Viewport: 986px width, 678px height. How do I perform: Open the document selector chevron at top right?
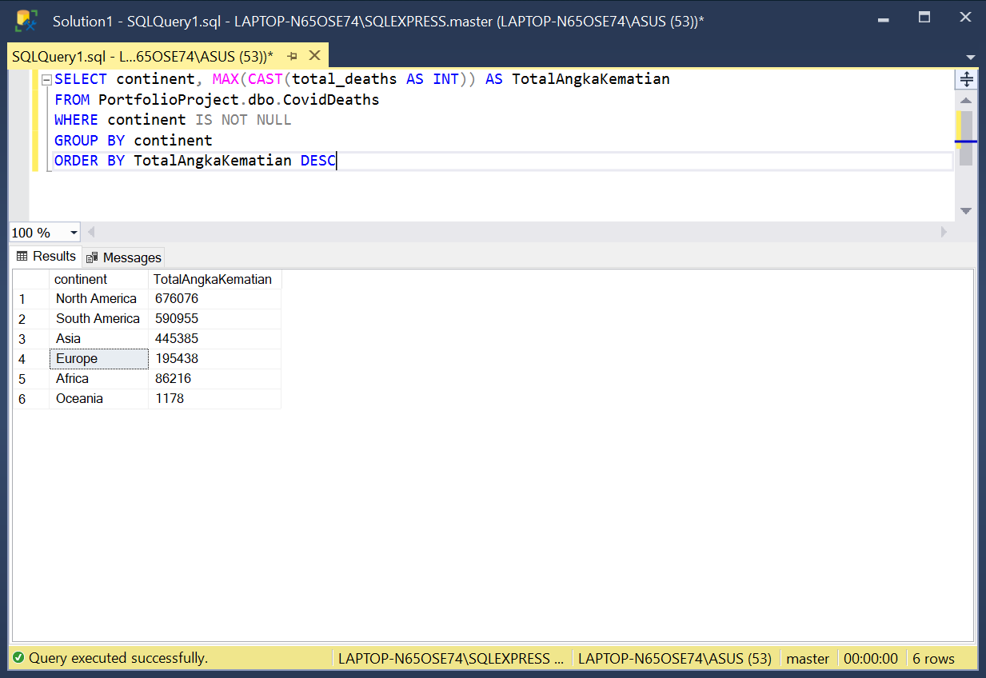tap(970, 56)
